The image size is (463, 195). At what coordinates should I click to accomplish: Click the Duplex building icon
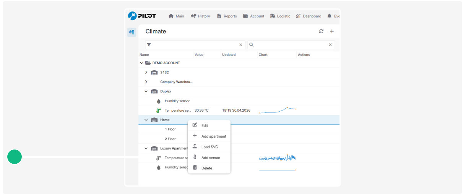click(x=154, y=91)
